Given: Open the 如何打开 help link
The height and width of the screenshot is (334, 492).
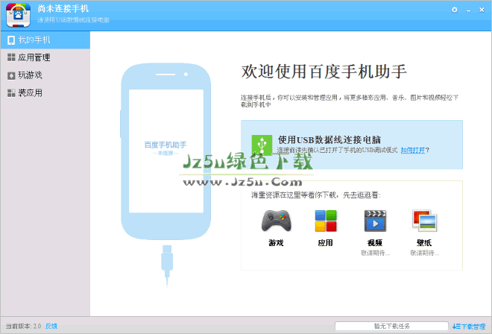Looking at the screenshot, I should pos(413,150).
